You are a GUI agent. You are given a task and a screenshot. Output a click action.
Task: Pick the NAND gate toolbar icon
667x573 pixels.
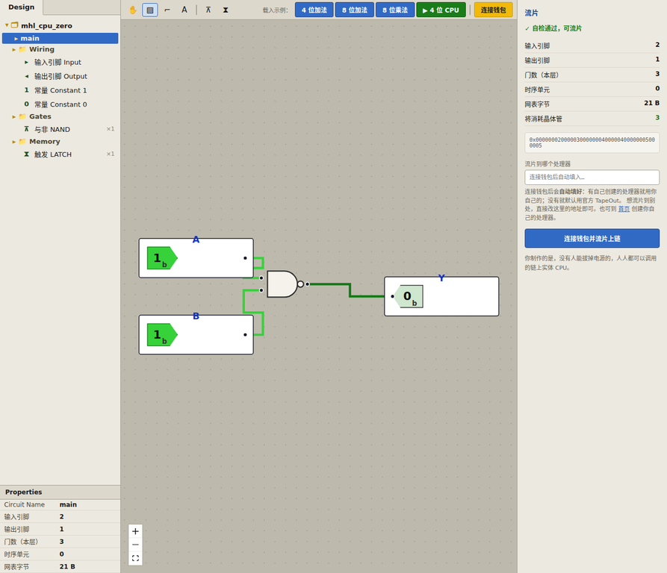pos(208,10)
